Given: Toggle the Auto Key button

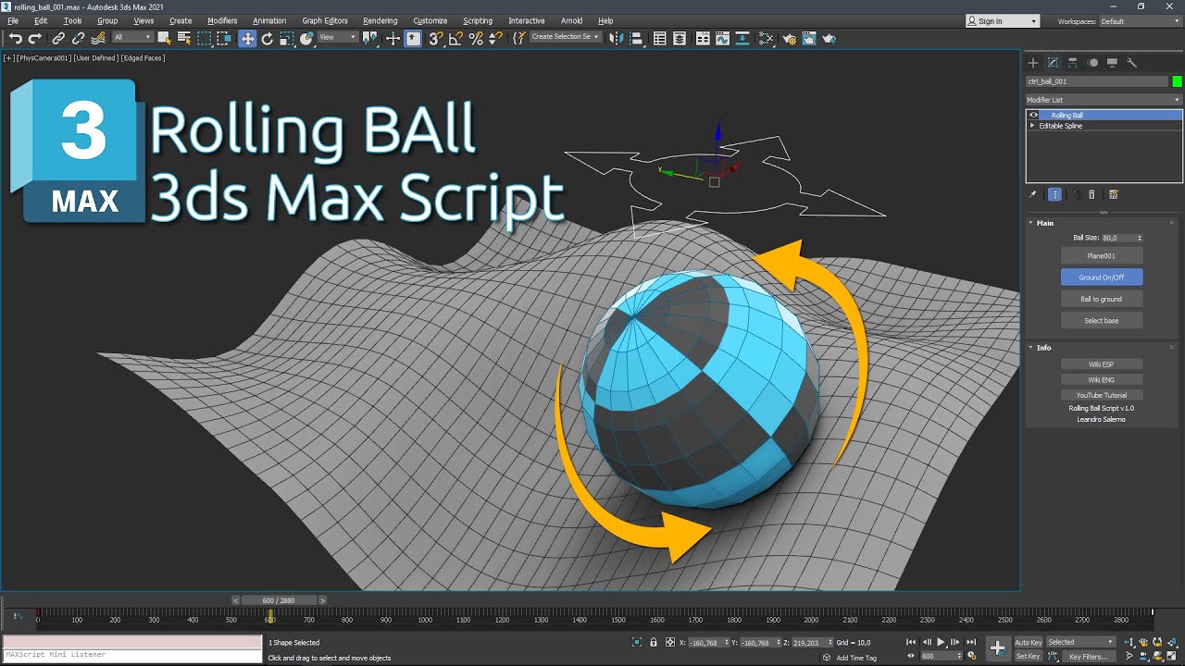Looking at the screenshot, I should pyautogui.click(x=1029, y=642).
